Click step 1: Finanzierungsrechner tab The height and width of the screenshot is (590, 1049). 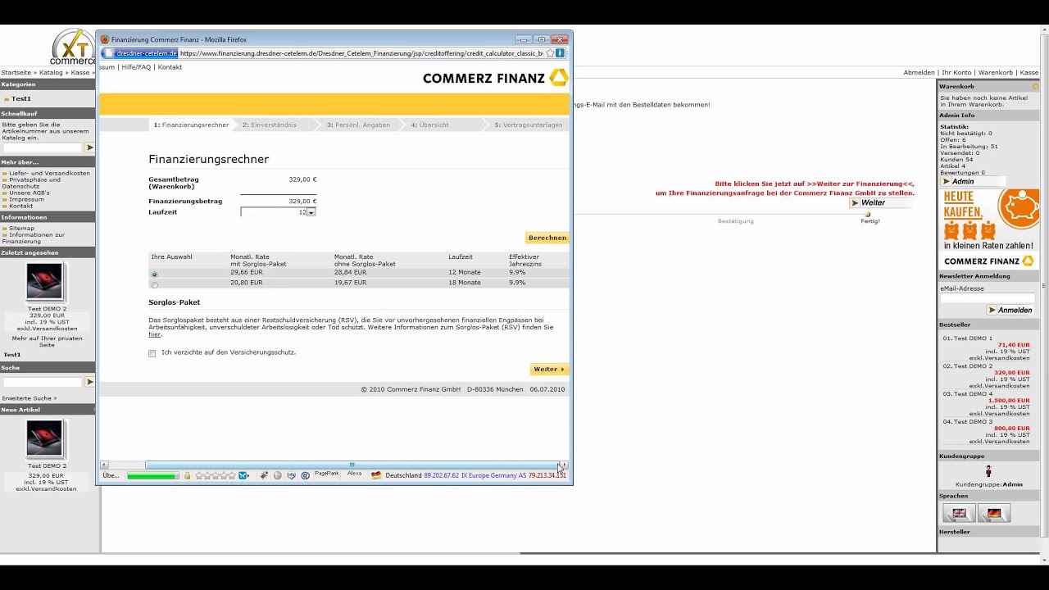tap(191, 125)
